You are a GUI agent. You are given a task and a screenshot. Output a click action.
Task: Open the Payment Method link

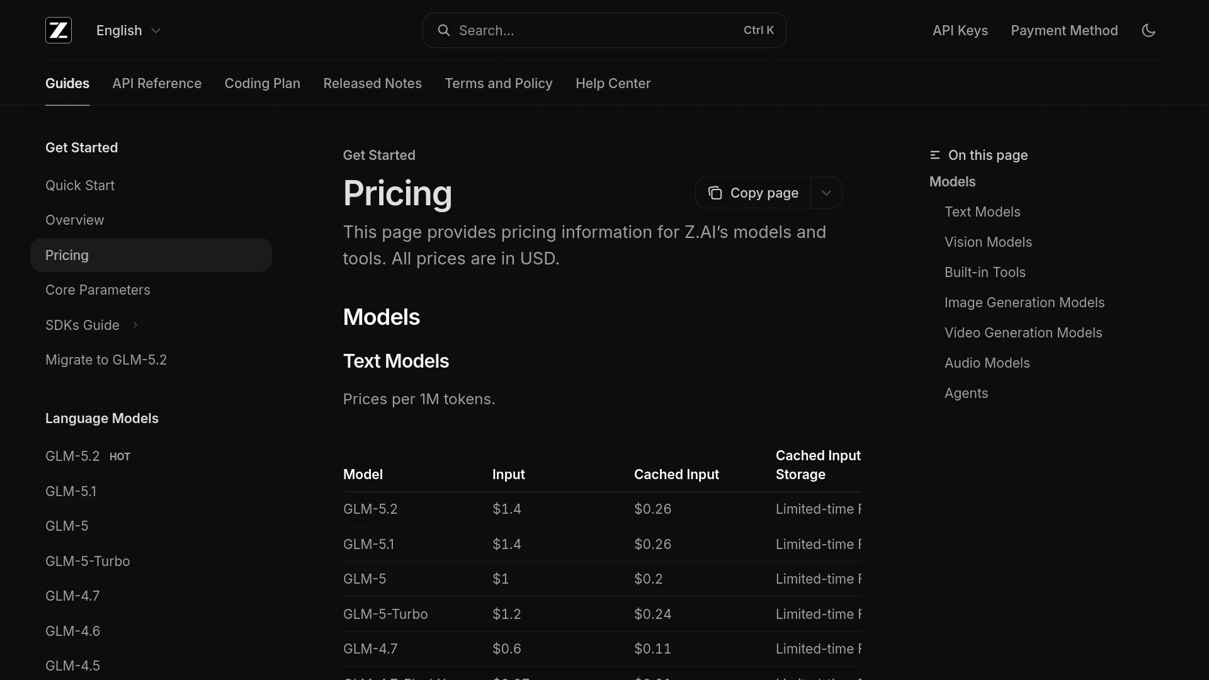click(x=1064, y=30)
